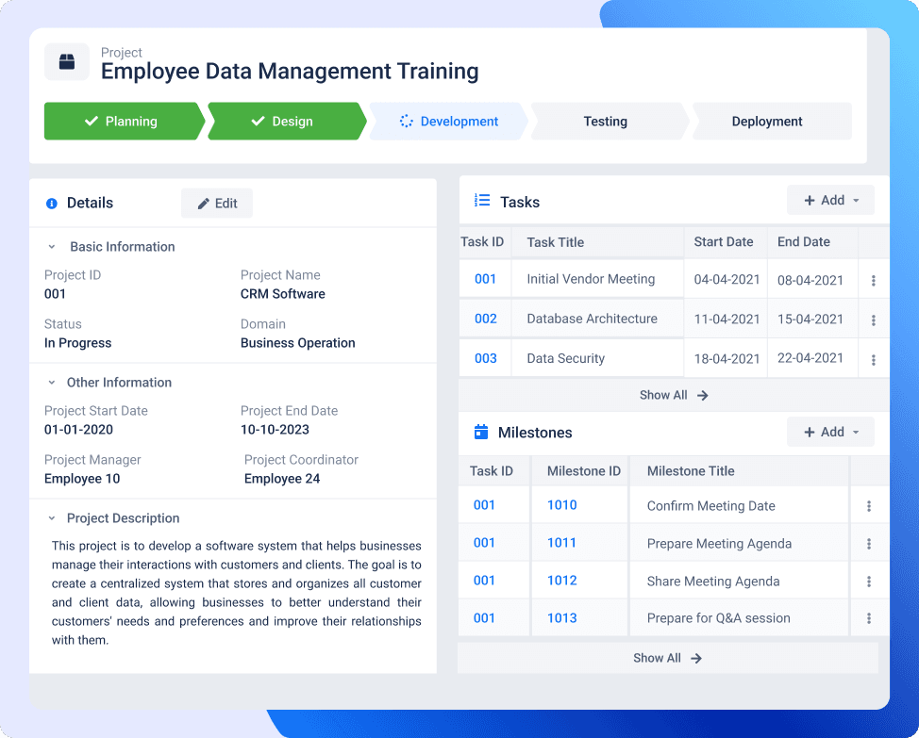Screen dimensions: 919x738
Task: Switch to the Deployment stage
Action: click(x=766, y=121)
